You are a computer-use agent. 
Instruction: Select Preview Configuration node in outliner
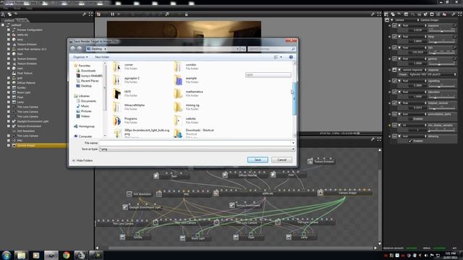tap(30, 30)
